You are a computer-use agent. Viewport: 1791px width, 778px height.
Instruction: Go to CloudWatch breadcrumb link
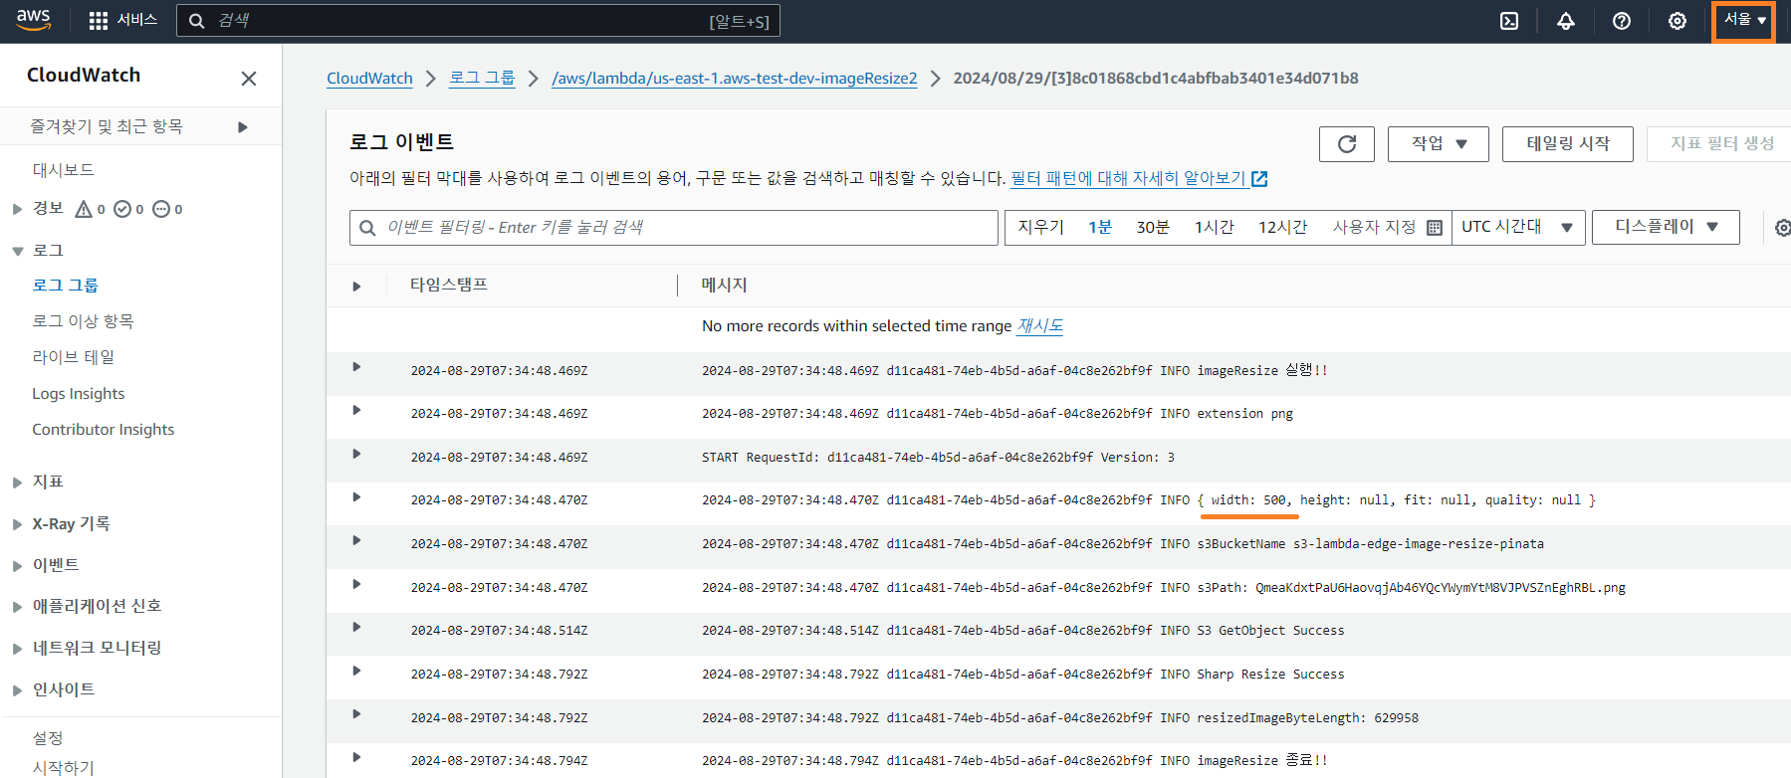click(x=369, y=79)
